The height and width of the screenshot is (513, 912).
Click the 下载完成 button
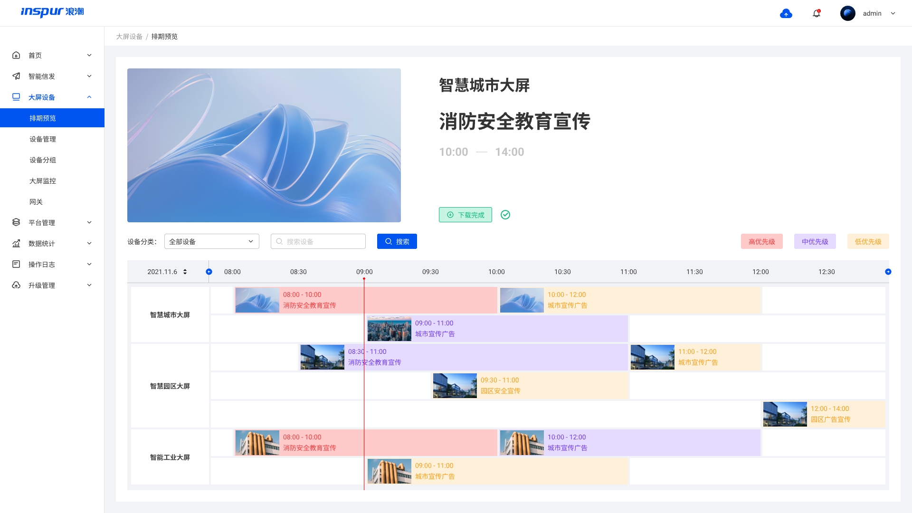(465, 215)
